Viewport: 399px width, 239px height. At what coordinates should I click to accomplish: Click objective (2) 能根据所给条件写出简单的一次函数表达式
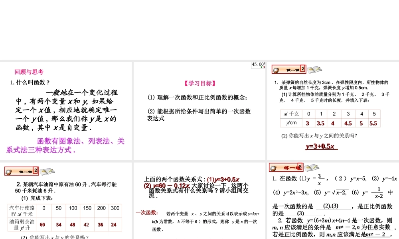pyautogui.click(x=199, y=115)
